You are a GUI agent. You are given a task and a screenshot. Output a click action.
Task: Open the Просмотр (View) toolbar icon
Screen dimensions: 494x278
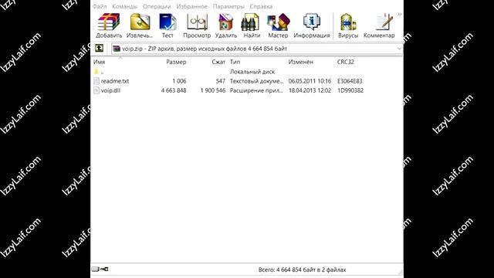pyautogui.click(x=197, y=22)
